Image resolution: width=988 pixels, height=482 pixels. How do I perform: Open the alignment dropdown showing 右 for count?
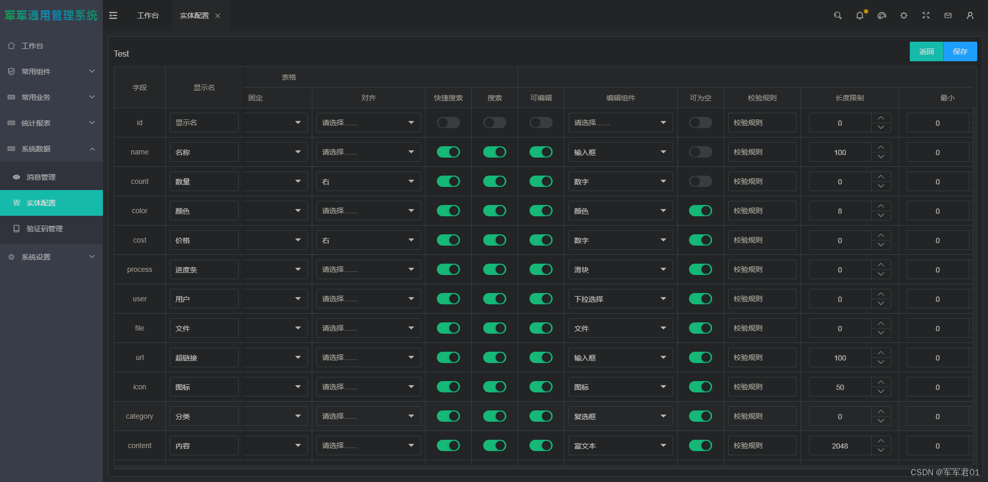pos(368,181)
